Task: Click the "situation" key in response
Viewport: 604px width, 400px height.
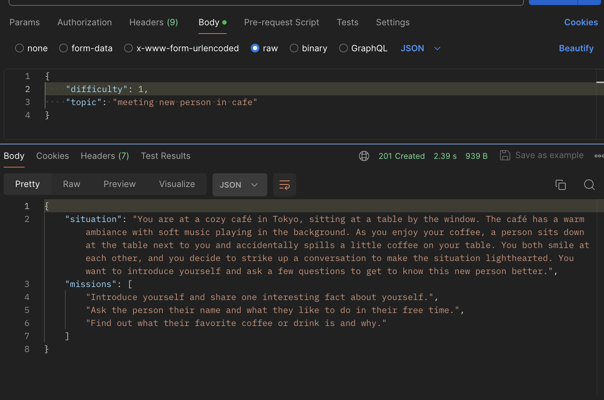Action: pyautogui.click(x=93, y=219)
